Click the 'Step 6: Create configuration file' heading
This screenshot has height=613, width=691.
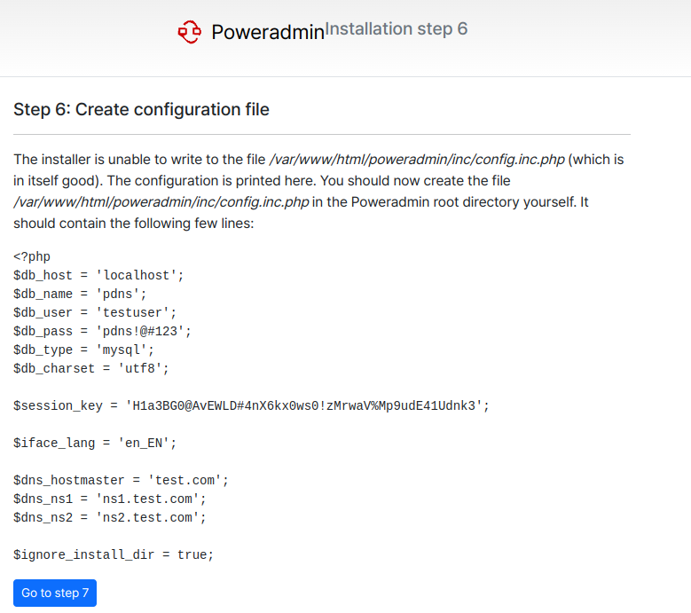[x=141, y=109]
